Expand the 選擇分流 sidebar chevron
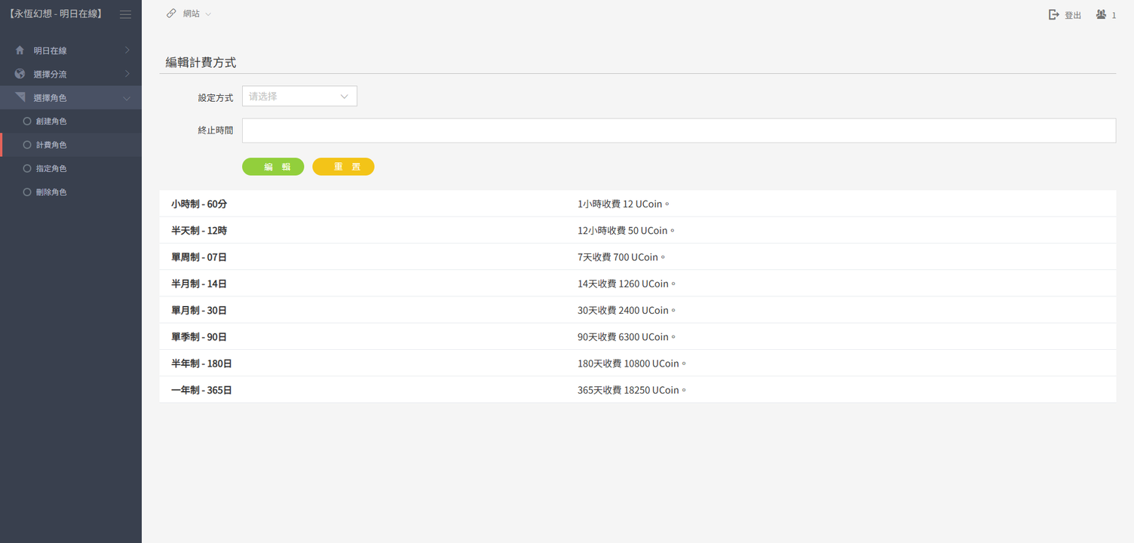The image size is (1134, 543). click(127, 74)
